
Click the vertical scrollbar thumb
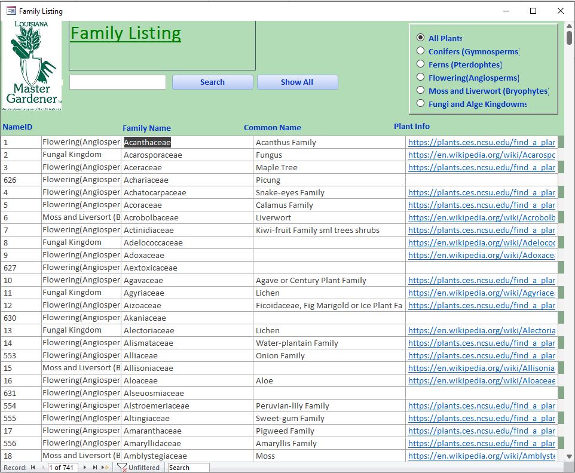pos(569,38)
